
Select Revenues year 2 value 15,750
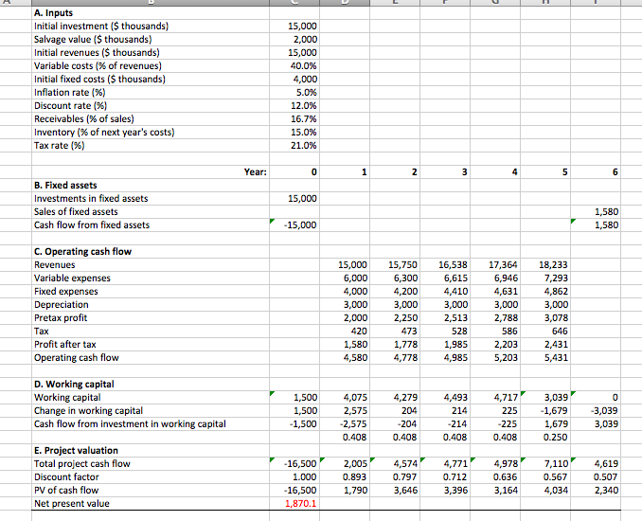[x=395, y=264]
